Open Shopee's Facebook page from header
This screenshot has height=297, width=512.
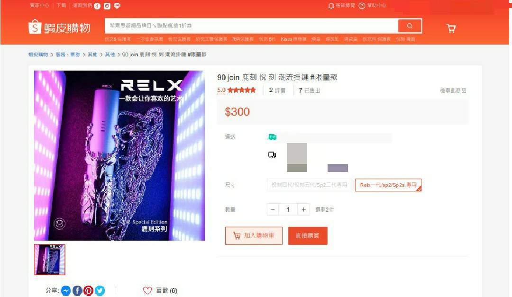tap(97, 6)
